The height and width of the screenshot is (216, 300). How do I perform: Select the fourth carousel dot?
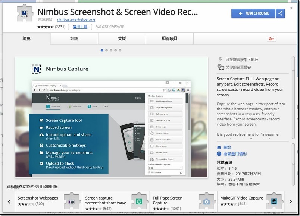coord(116,50)
